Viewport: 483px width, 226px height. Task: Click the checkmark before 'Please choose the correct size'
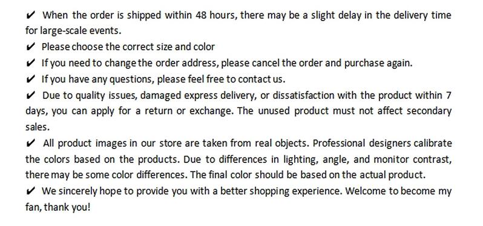pyautogui.click(x=30, y=47)
